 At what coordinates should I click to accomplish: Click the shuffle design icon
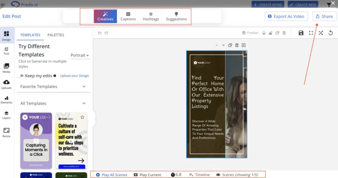click(x=321, y=33)
